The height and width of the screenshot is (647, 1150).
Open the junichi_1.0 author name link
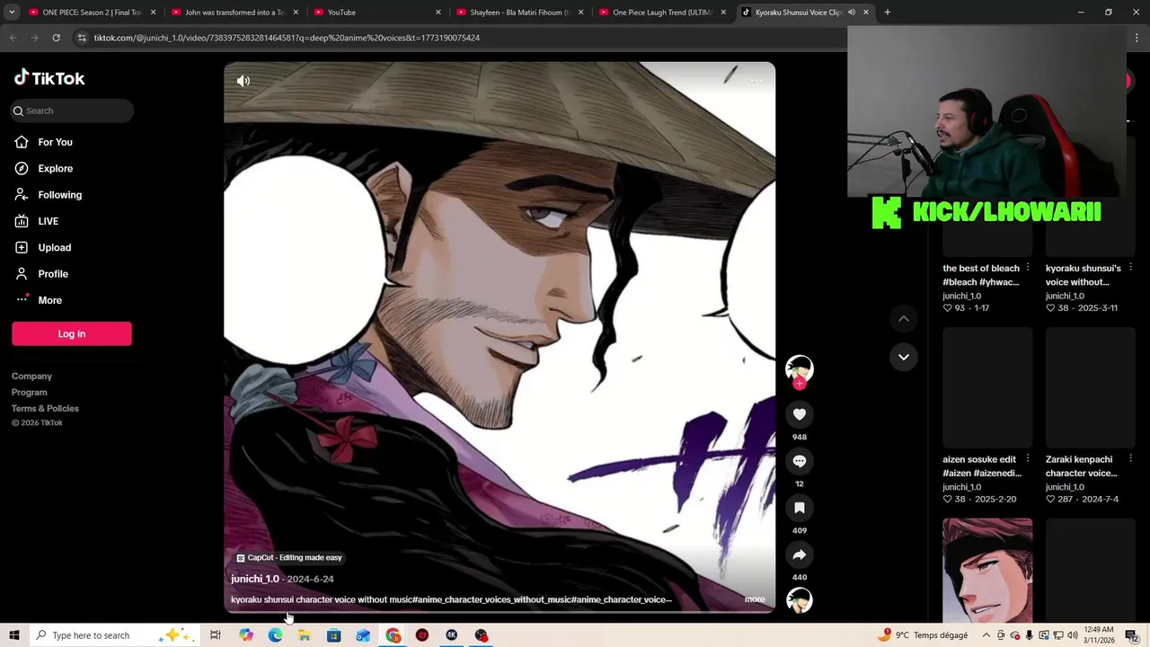tap(255, 579)
